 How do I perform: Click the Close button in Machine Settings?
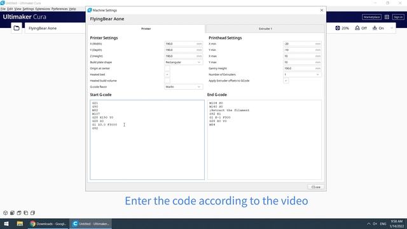click(316, 187)
